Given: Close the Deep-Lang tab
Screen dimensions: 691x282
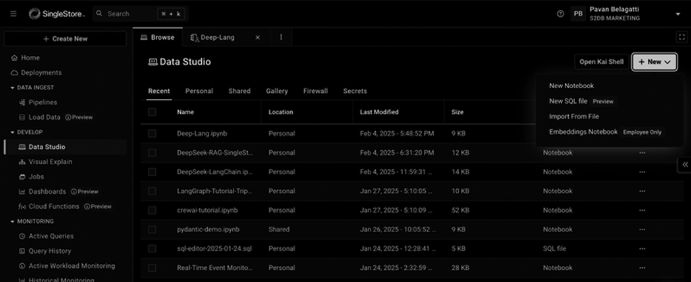Looking at the screenshot, I should (x=258, y=38).
